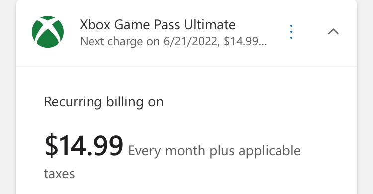
Task: Click the word Xbox in the heading
Action: pyautogui.click(x=95, y=25)
